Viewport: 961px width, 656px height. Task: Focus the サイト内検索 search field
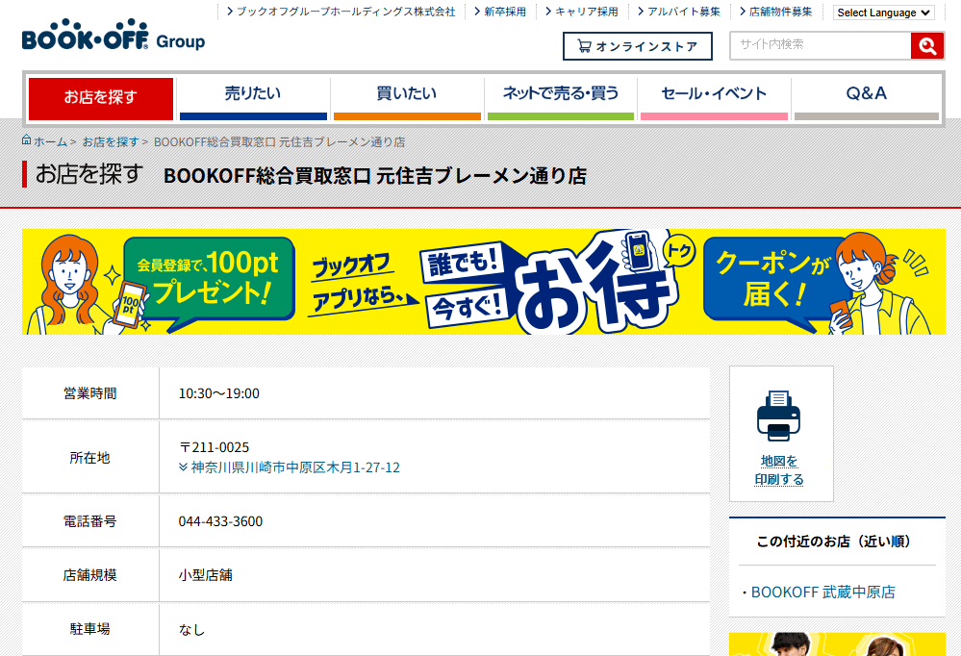coord(821,45)
